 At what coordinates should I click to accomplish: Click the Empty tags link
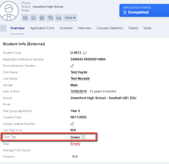coord(75,144)
